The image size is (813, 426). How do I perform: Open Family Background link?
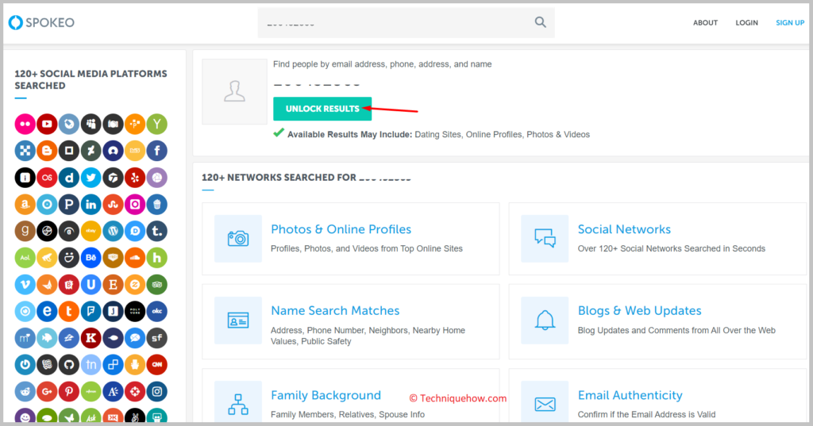(x=326, y=395)
